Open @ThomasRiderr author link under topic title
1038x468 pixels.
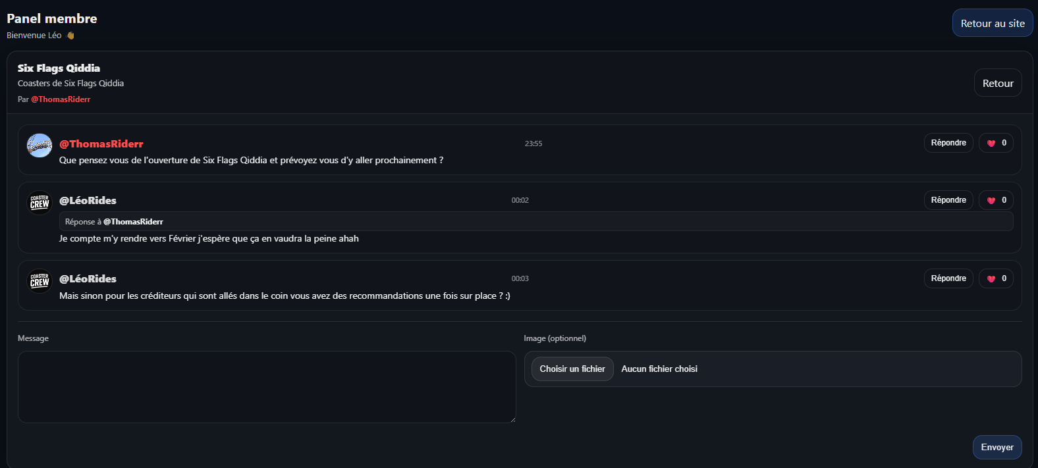coord(61,99)
